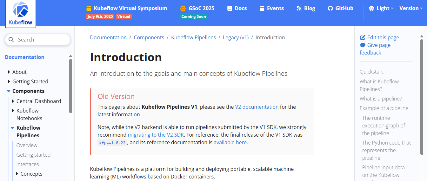Expand the About section arrow
Viewport: 427px width, 181px height.
click(9, 72)
